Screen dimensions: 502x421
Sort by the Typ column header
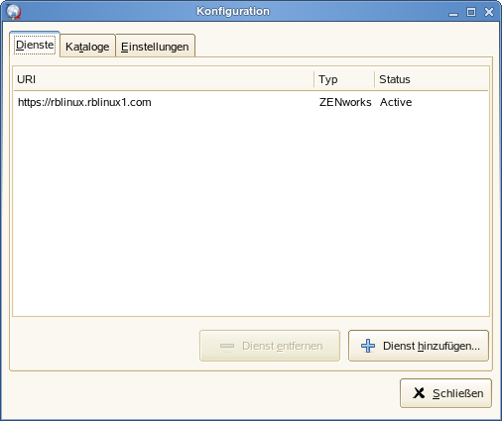click(344, 79)
